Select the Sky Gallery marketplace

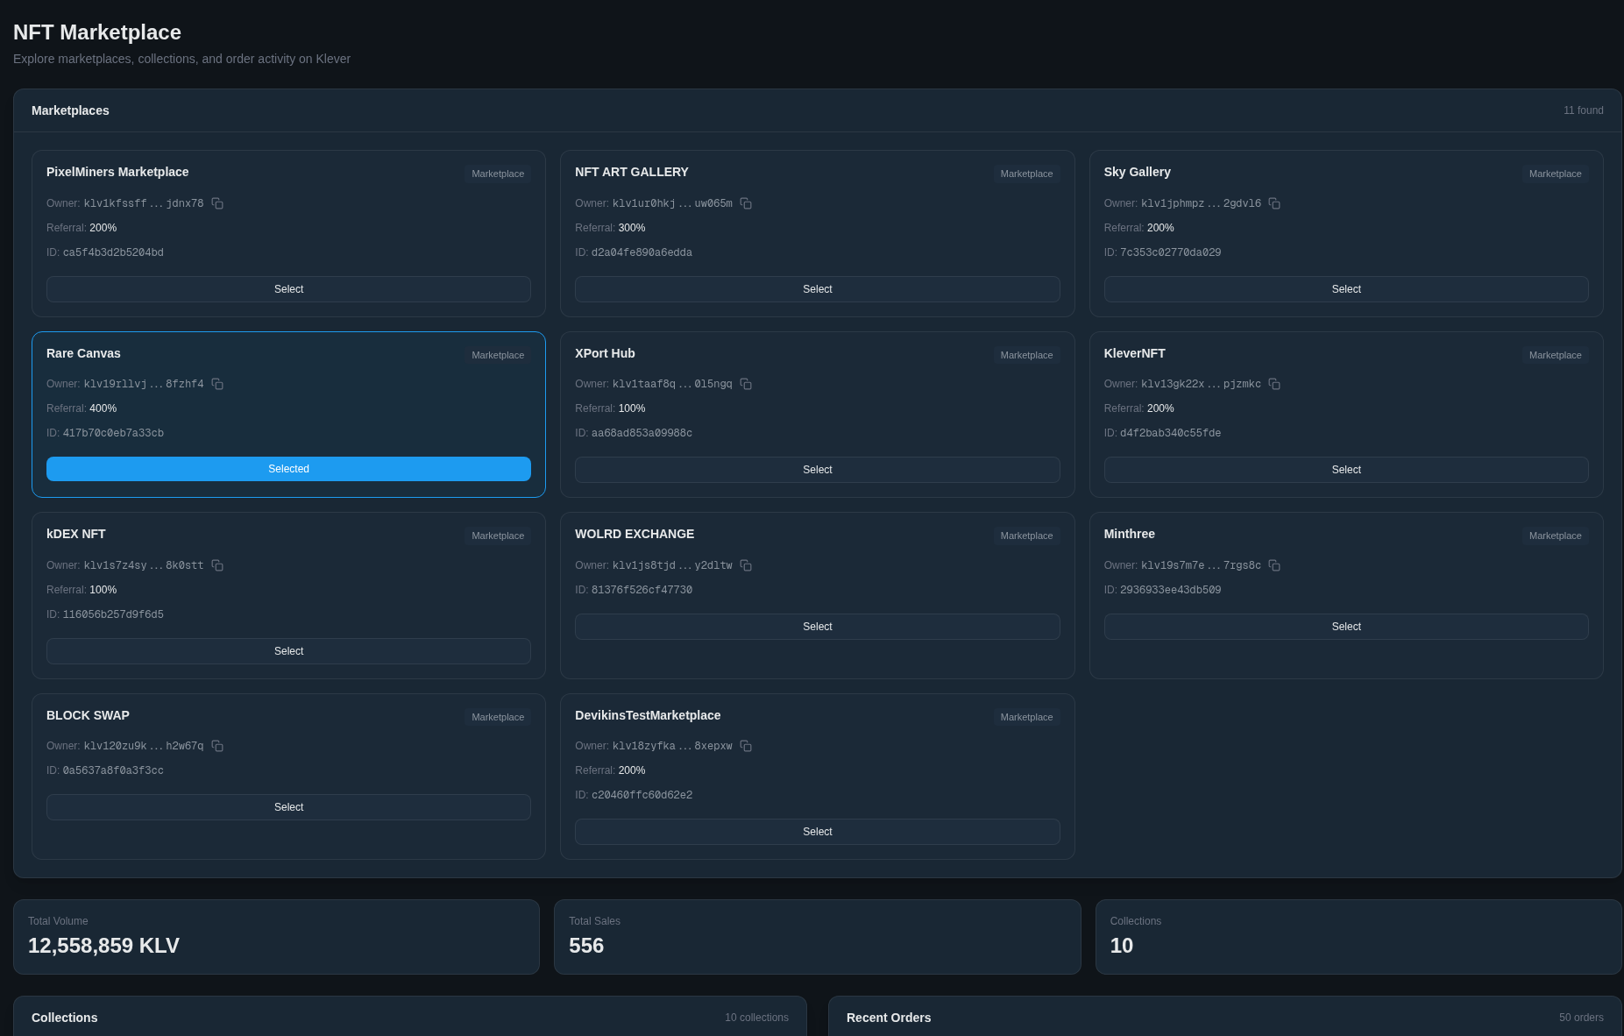(1345, 288)
